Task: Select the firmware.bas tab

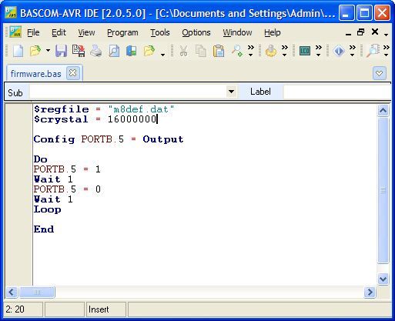Action: pos(35,74)
